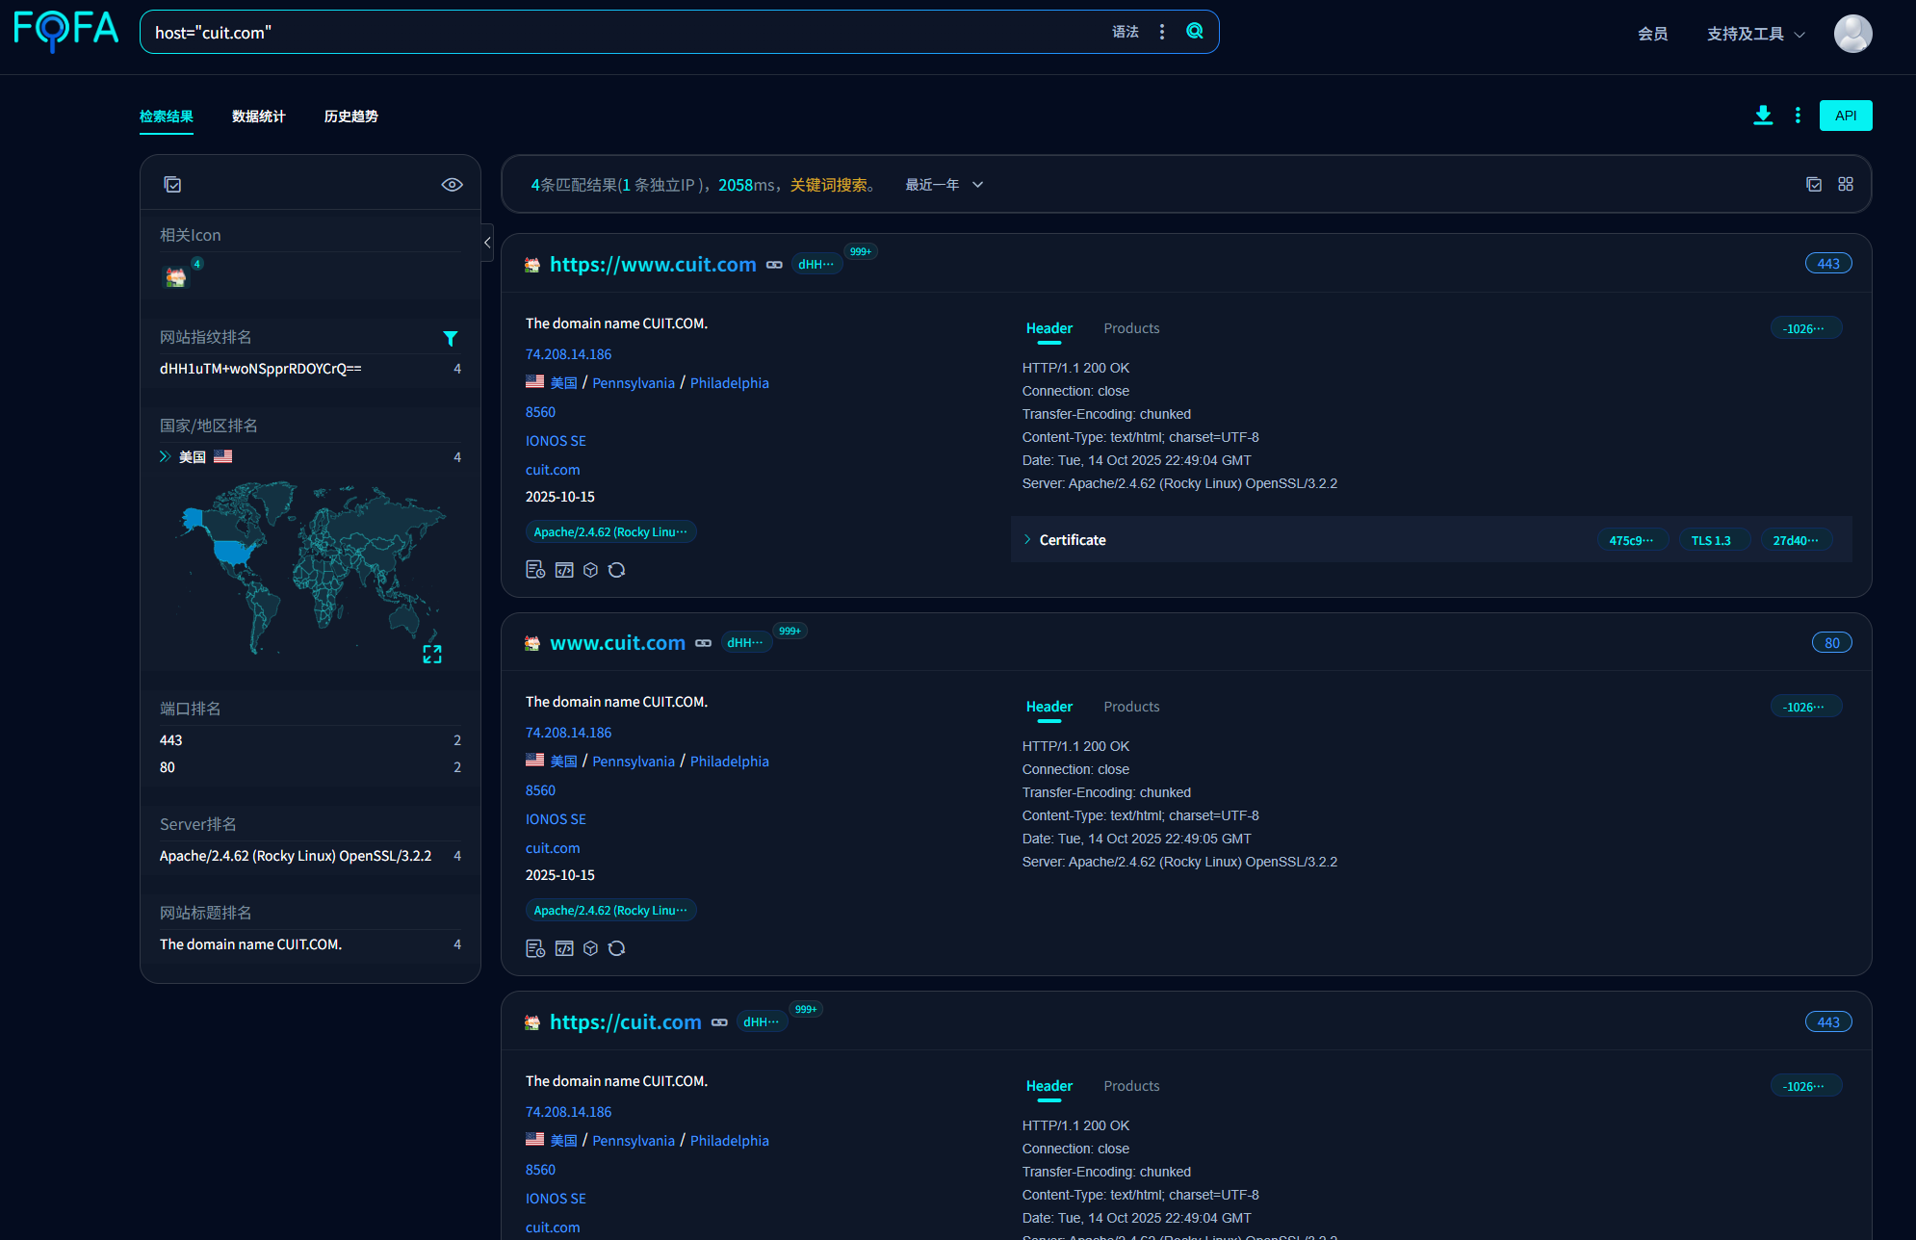Click the favicon next to https://cuit.com title
Screen dimensions: 1916x1240
click(532, 1022)
